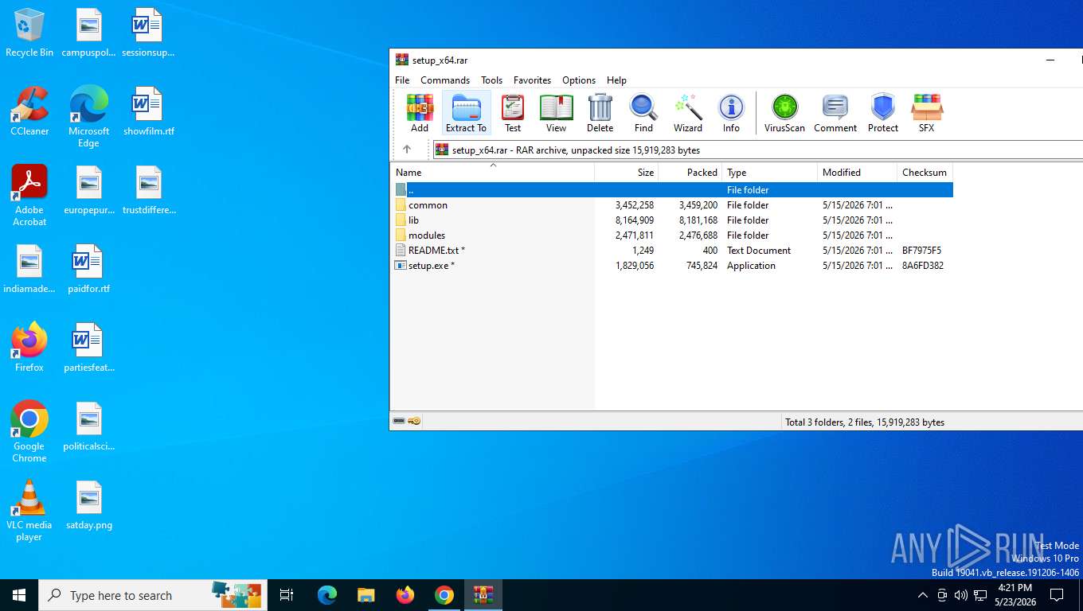Select paidfor.rtf desktop file
This screenshot has height=611, width=1083.
point(88,269)
